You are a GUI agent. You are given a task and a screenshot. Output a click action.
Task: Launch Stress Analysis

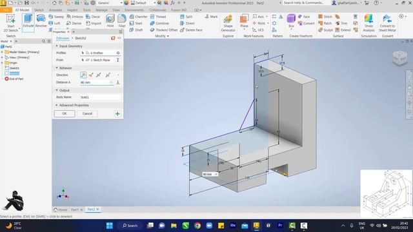point(368,23)
